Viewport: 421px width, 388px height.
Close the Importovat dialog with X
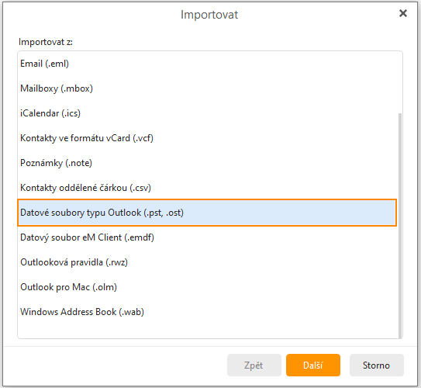pyautogui.click(x=402, y=13)
